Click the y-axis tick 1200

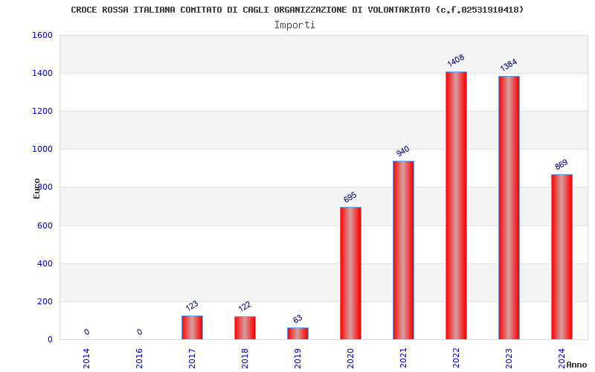tap(42, 111)
